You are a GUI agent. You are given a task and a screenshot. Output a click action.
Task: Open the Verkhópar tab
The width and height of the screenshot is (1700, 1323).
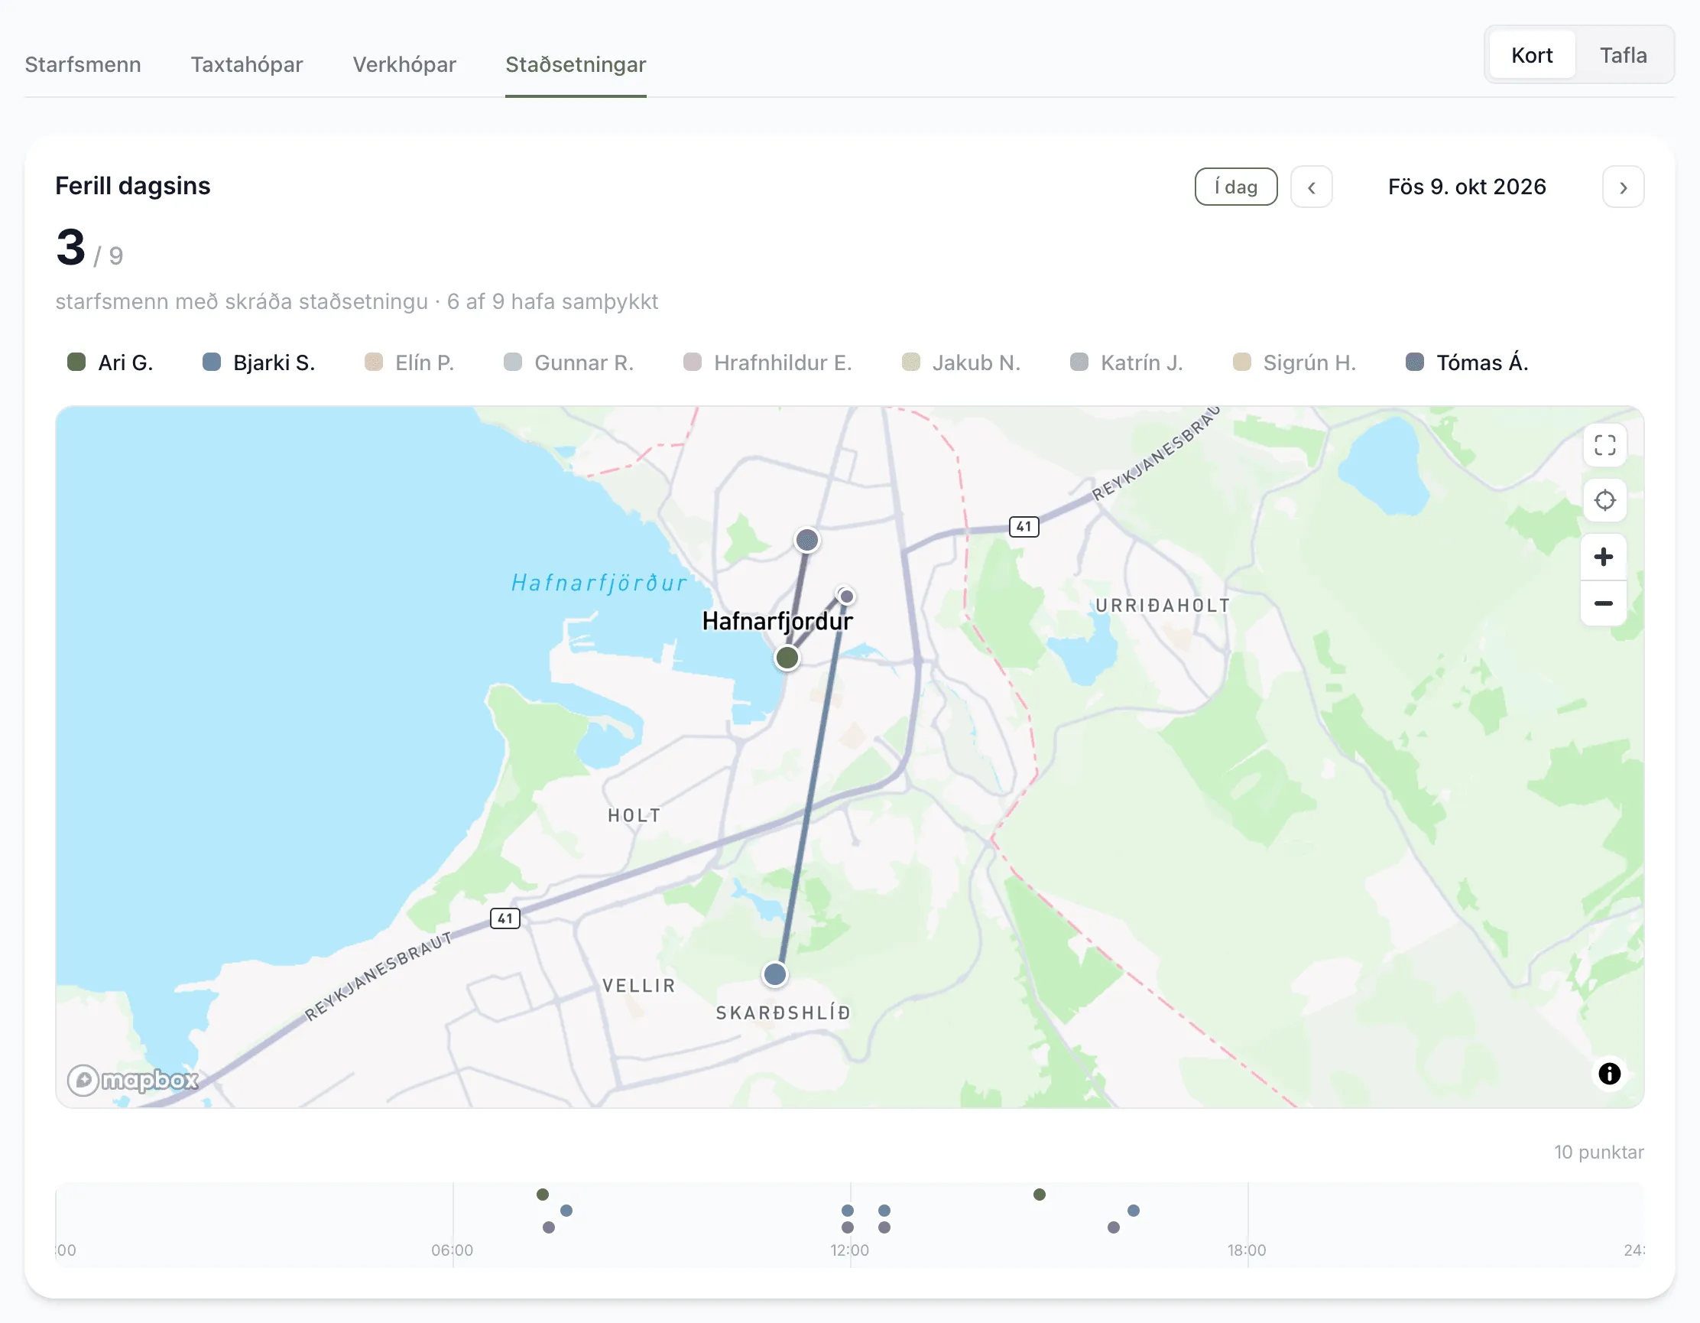click(405, 65)
